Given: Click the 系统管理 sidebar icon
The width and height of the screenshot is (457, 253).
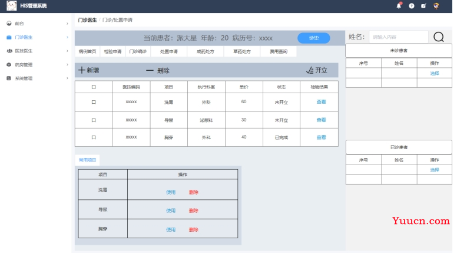Looking at the screenshot, I should [9, 78].
